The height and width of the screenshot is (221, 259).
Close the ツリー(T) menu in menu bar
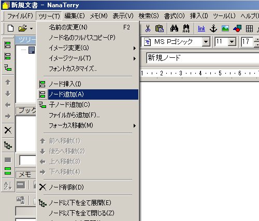[x=49, y=16]
